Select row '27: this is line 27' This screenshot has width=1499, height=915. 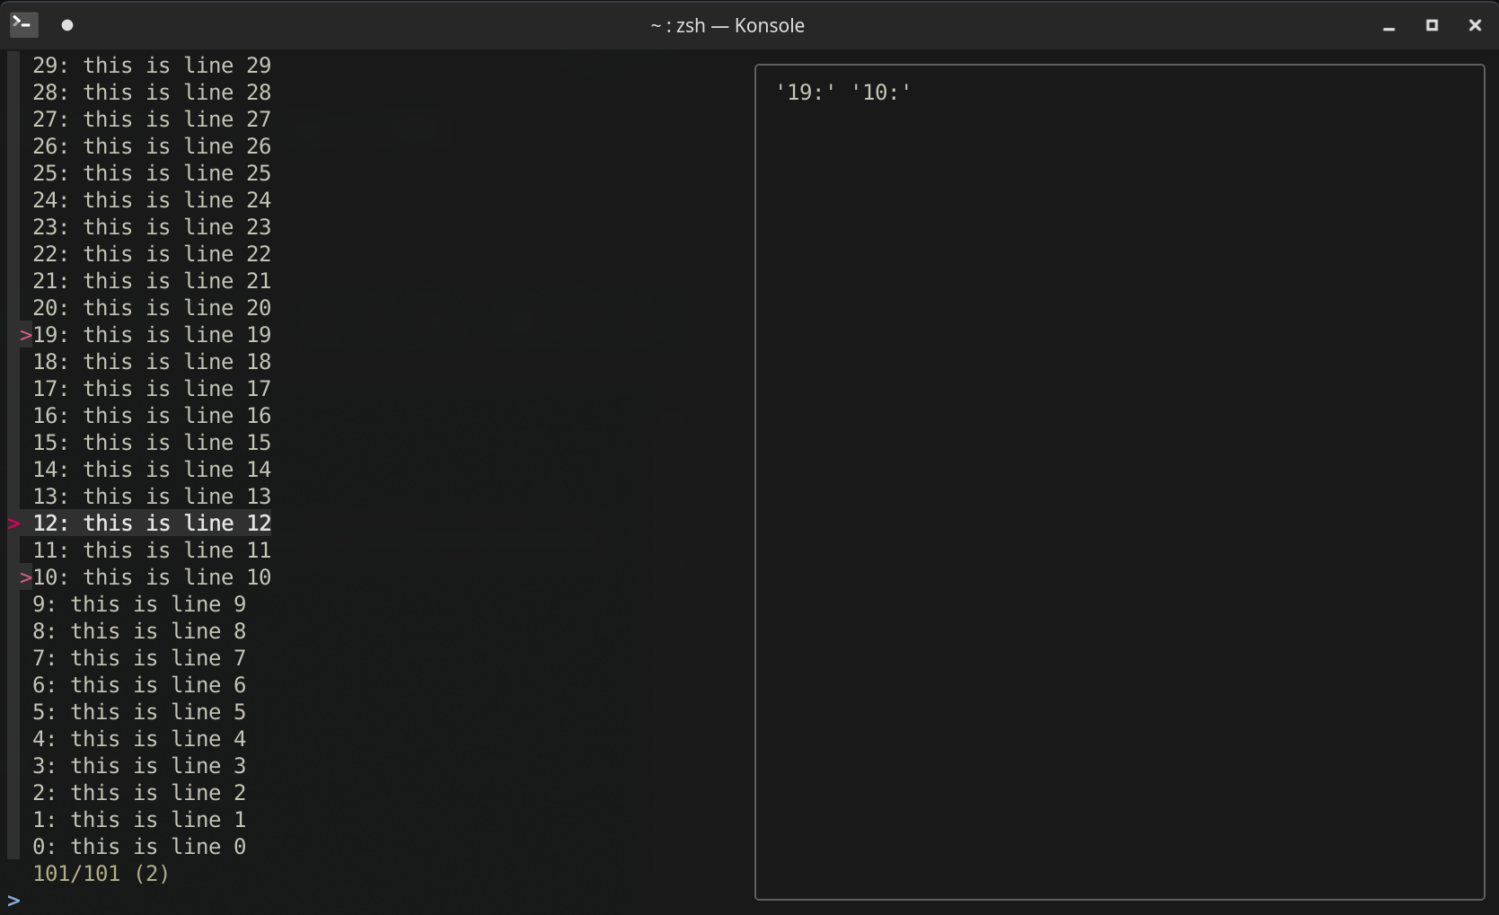[152, 119]
